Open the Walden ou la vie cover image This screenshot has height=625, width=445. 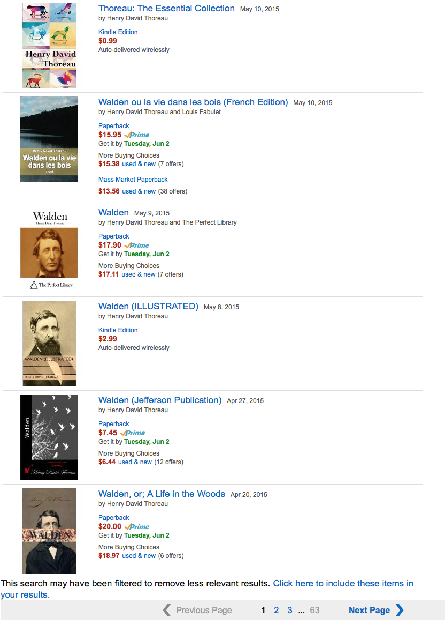click(49, 139)
